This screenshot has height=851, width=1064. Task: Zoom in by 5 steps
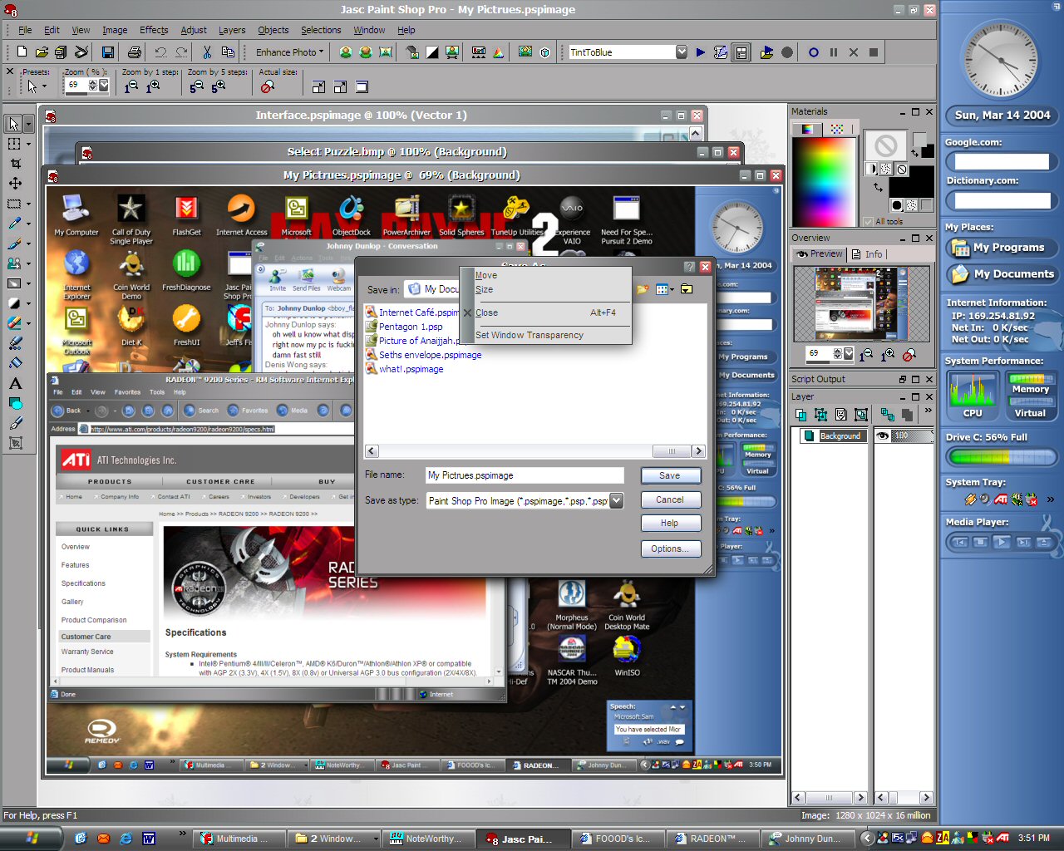tap(219, 86)
